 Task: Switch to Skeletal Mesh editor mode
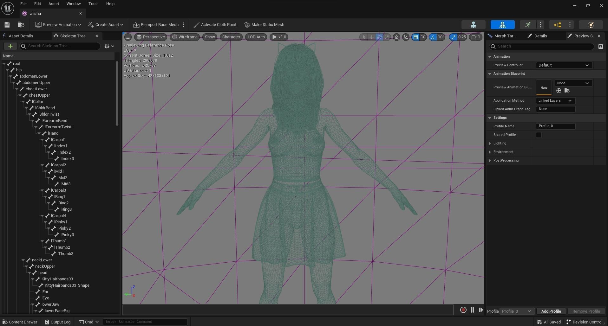click(502, 25)
